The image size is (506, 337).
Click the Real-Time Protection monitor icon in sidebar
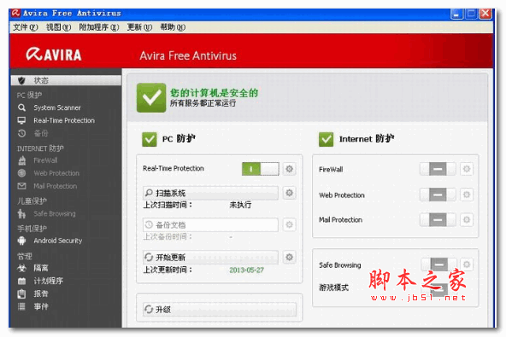click(21, 120)
